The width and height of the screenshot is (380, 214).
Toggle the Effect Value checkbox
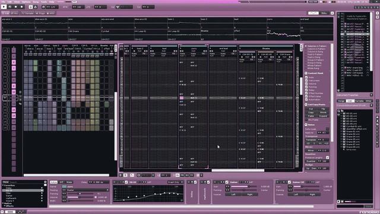point(306,96)
